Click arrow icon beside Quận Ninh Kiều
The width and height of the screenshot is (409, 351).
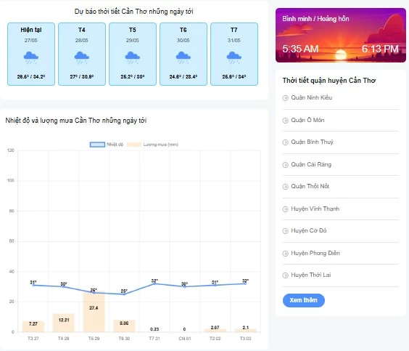(286, 98)
